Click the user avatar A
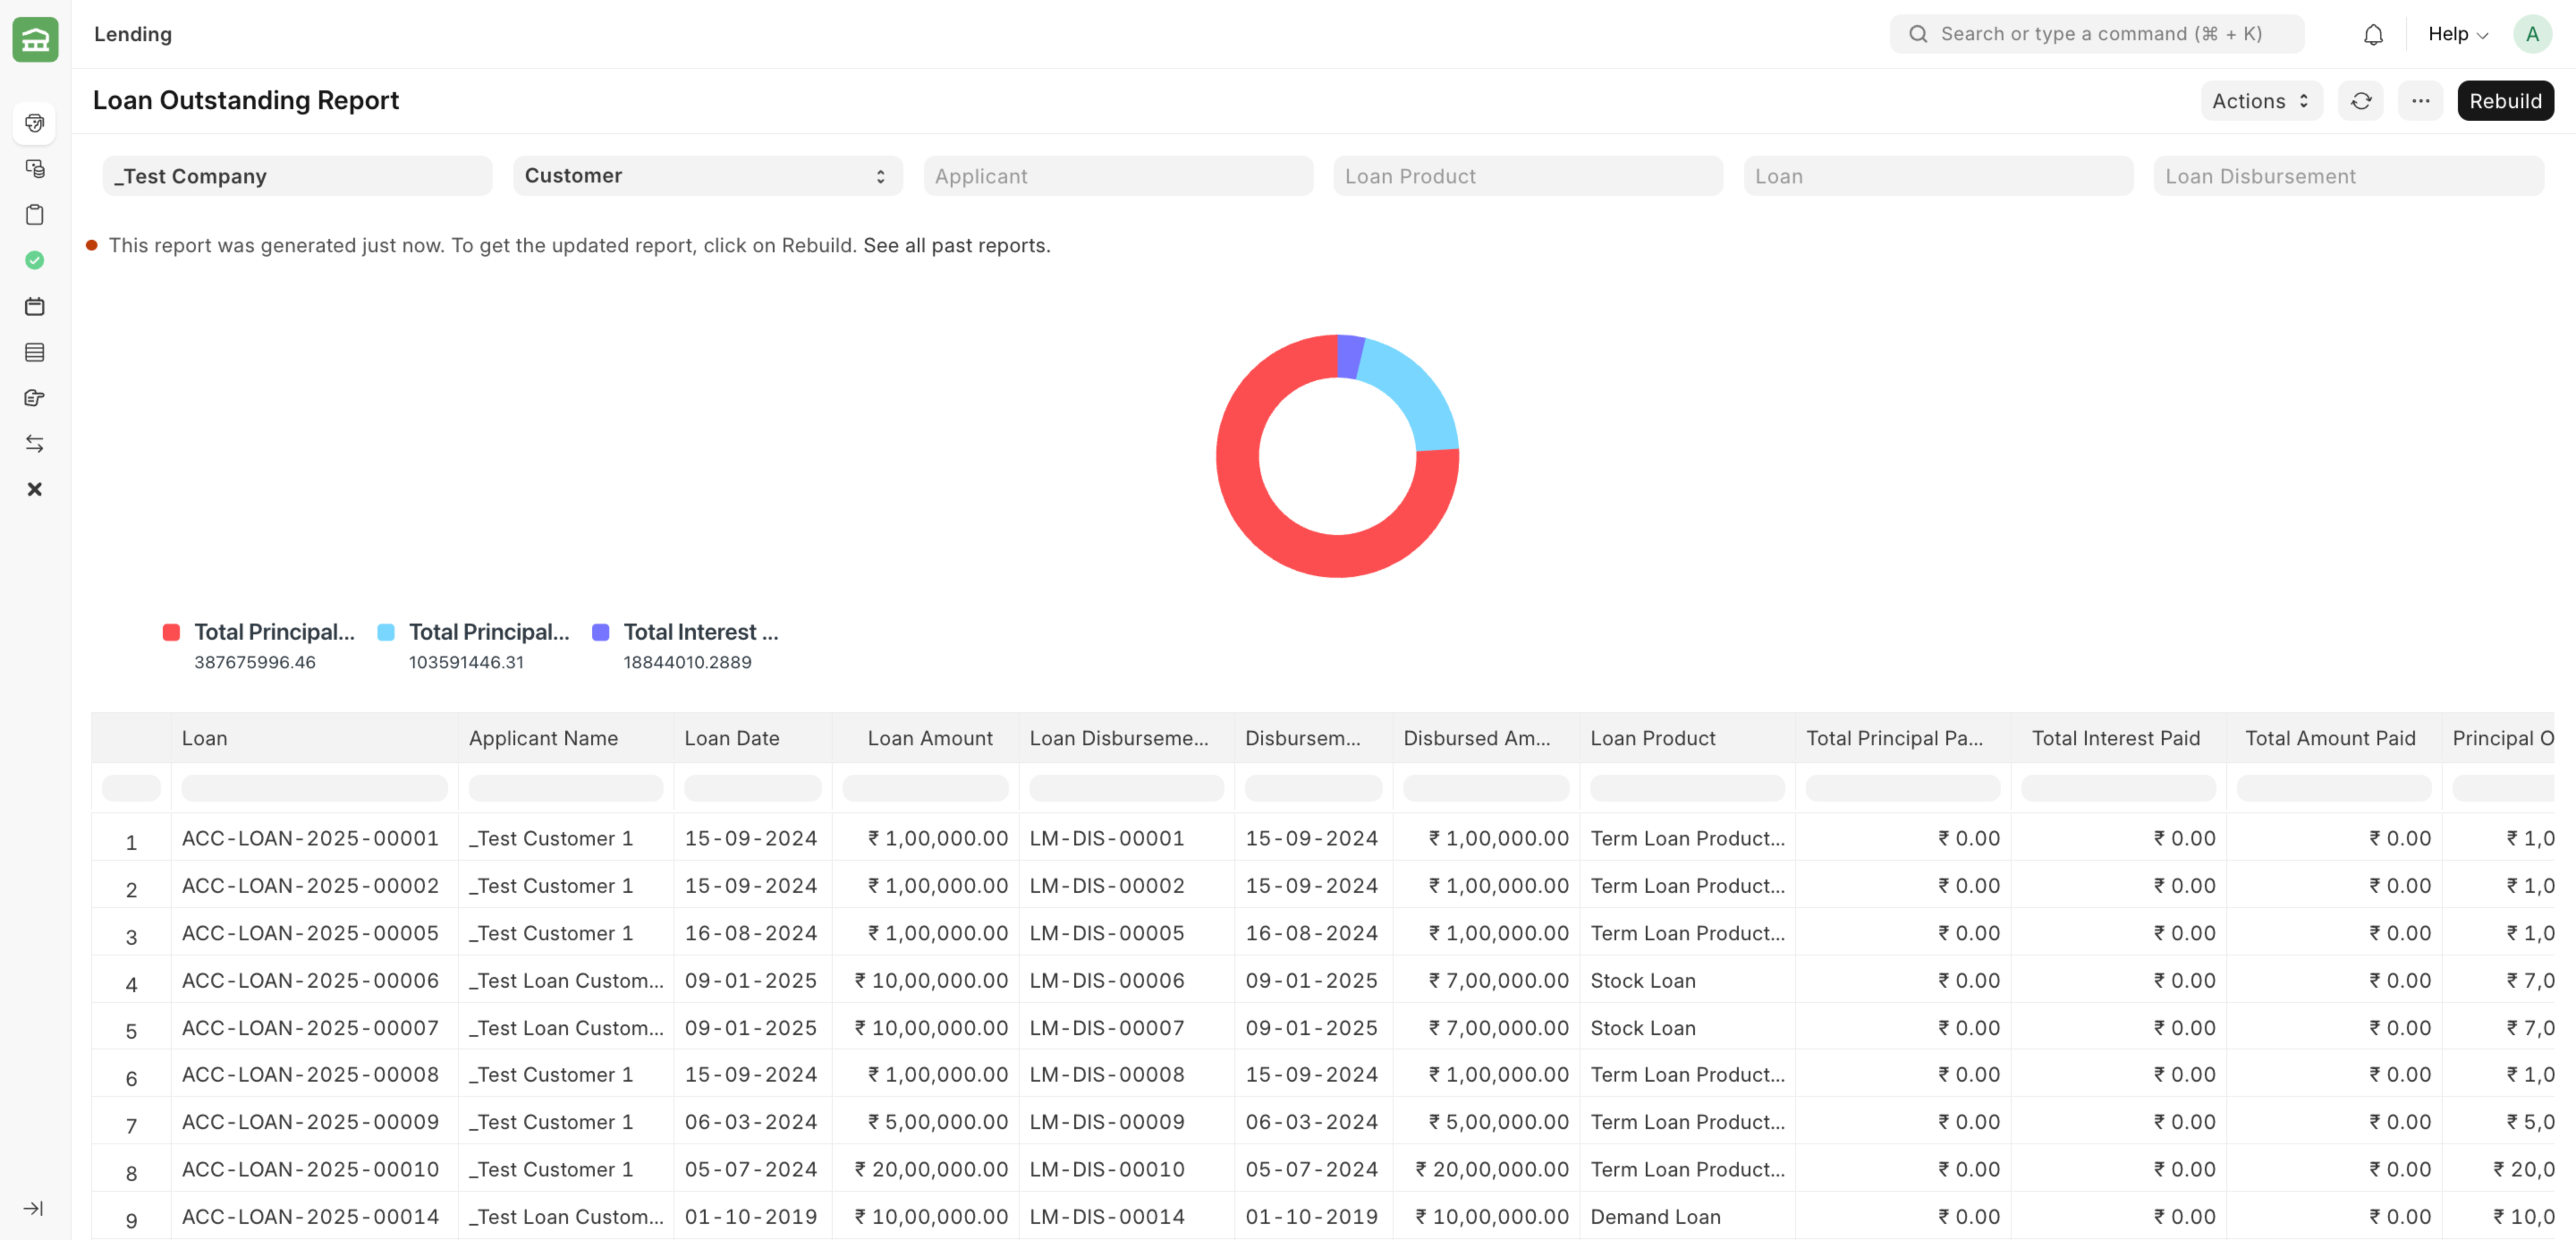The width and height of the screenshot is (2576, 1240). click(x=2532, y=34)
